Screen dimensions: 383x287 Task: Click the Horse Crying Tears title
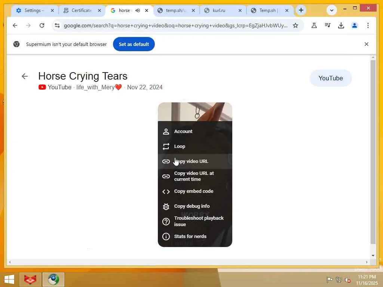[83, 76]
